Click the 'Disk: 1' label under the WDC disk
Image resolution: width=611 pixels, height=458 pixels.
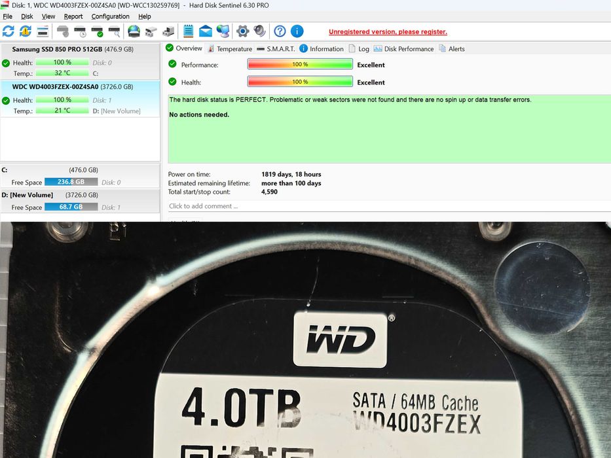[102, 101]
